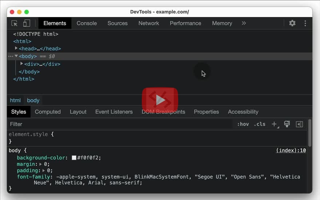The height and width of the screenshot is (200, 320).
Task: Click the margin property name
Action: 26,164
